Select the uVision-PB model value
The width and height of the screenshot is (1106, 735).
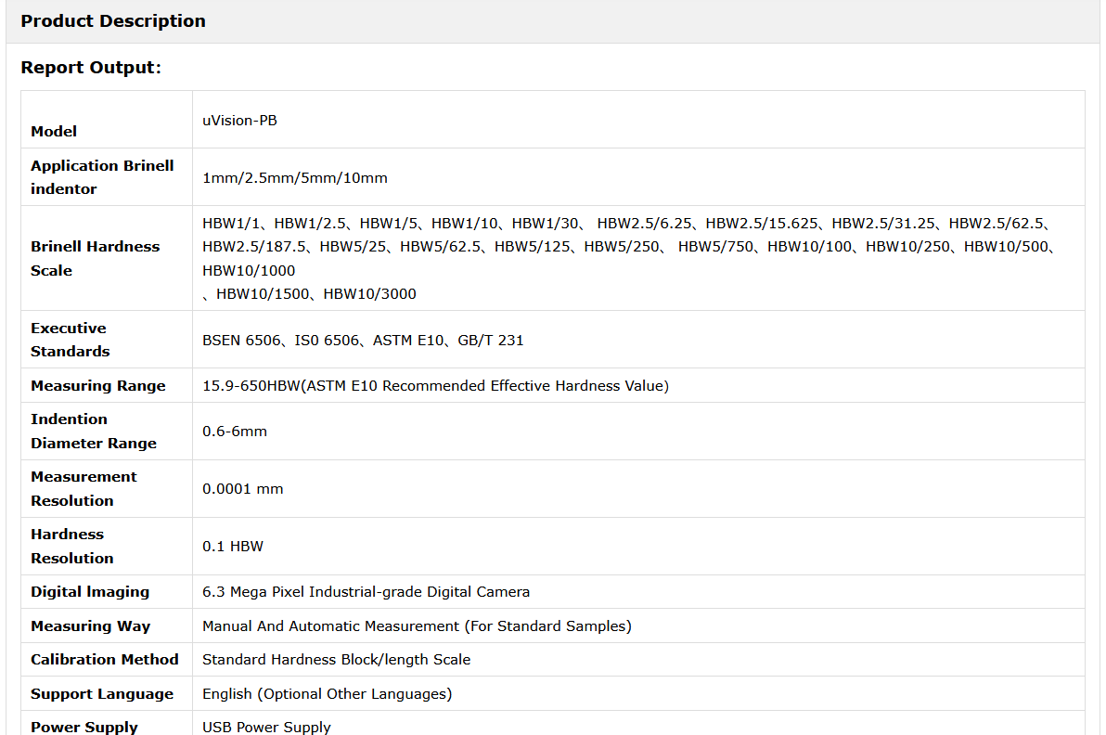tap(239, 121)
